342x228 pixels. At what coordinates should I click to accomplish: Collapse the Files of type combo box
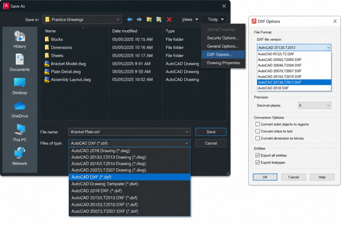[x=187, y=143]
